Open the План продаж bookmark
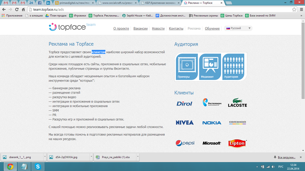This screenshot has height=171, width=305. point(56,16)
